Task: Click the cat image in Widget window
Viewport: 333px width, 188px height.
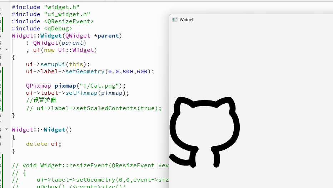Action: coord(204,132)
